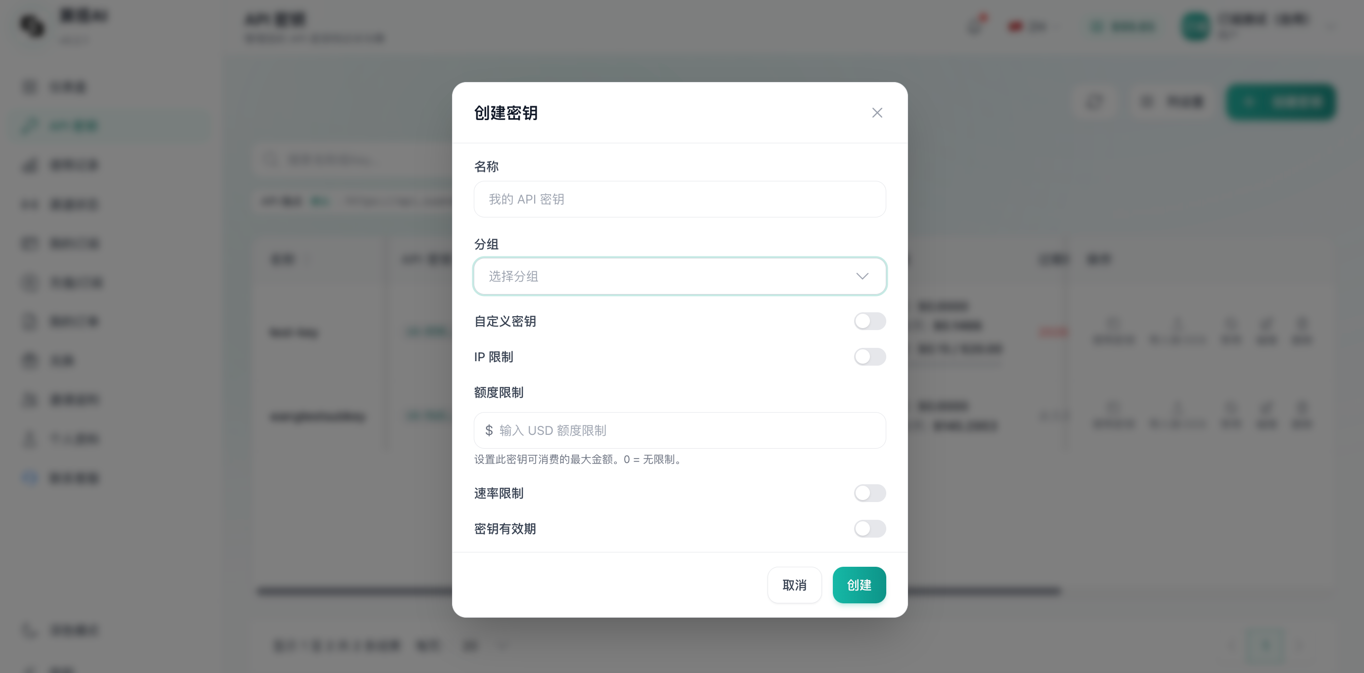
Task: Open the 选择分组 dropdown
Action: coord(680,276)
